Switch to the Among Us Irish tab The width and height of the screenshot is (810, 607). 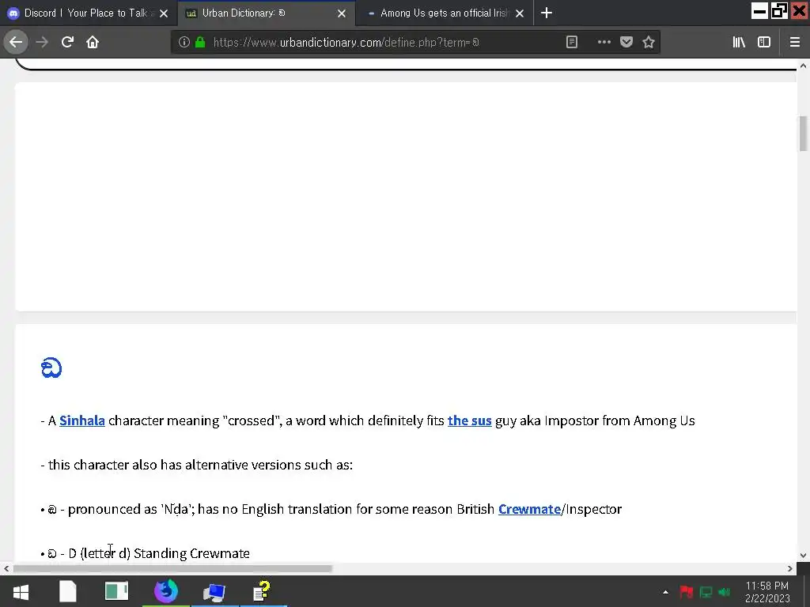coord(445,13)
